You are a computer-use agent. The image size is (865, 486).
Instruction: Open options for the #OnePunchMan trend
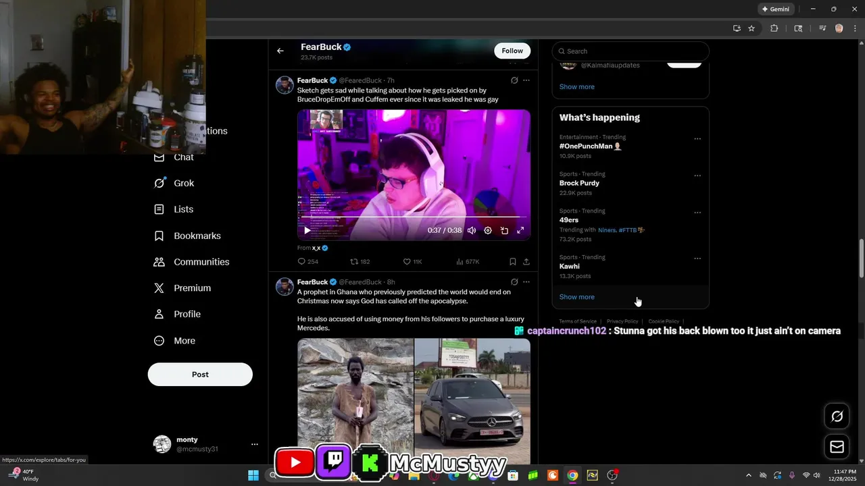697,139
